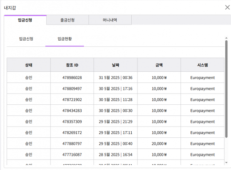
Task: Click the 금액 column header
Action: click(159, 65)
